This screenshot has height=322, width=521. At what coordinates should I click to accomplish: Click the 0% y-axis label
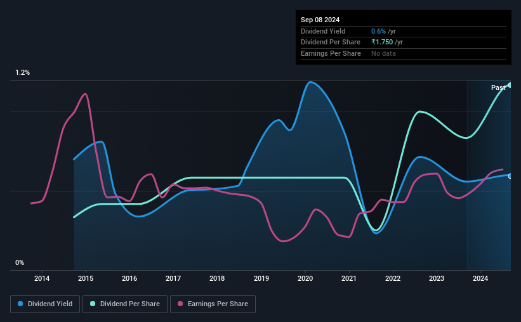point(20,262)
